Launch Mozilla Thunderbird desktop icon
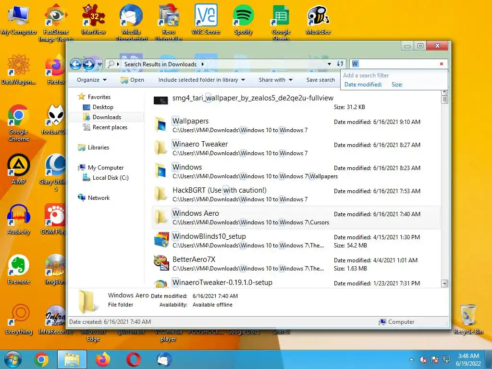 pos(131,23)
